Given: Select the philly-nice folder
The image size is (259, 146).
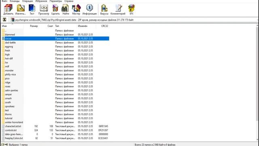Looking at the screenshot, I should (11, 74).
